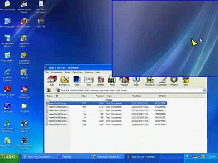Click the system tray clock
218x163 pixels.
(211, 157)
